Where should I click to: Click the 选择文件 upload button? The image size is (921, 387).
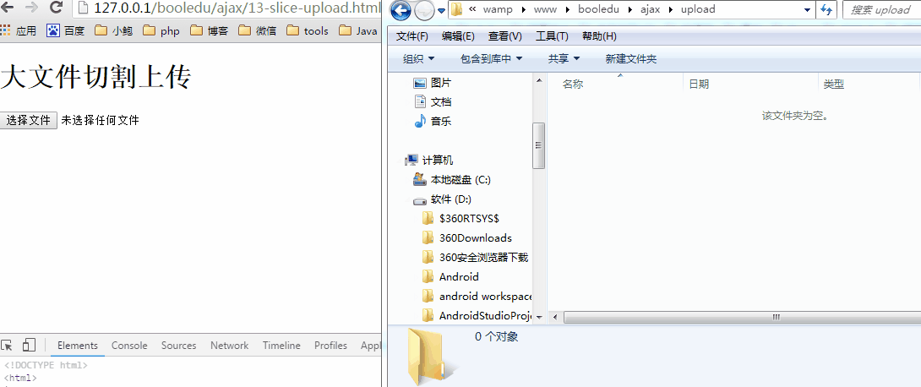tap(29, 120)
